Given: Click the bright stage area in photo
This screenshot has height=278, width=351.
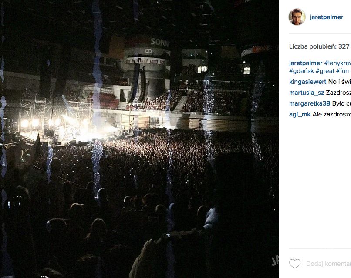Looking at the screenshot, I should click(x=67, y=127).
